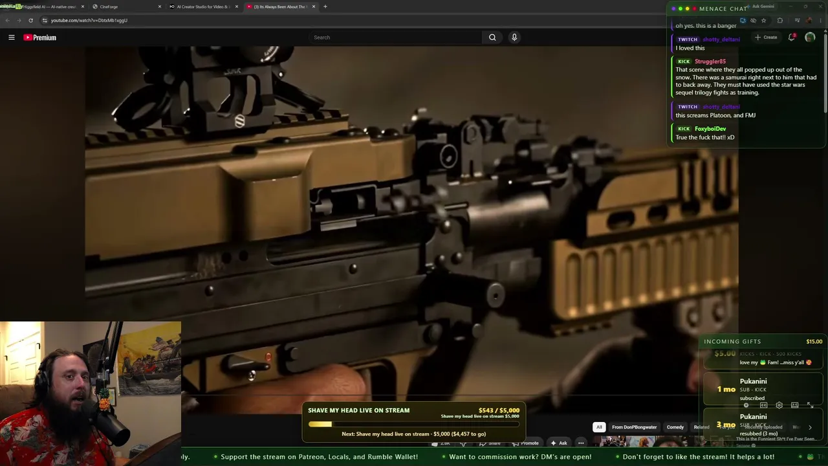
Task: Click the install app icon in address bar
Action: [x=743, y=20]
